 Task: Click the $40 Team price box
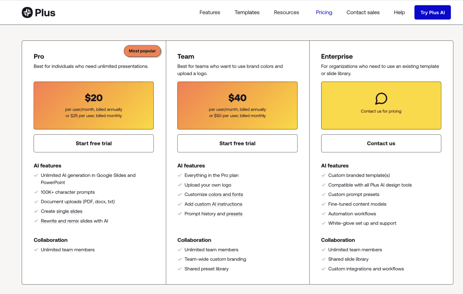coord(237,105)
